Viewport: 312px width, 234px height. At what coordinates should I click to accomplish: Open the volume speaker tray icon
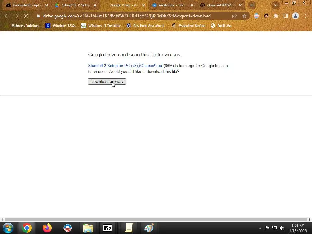click(x=282, y=228)
